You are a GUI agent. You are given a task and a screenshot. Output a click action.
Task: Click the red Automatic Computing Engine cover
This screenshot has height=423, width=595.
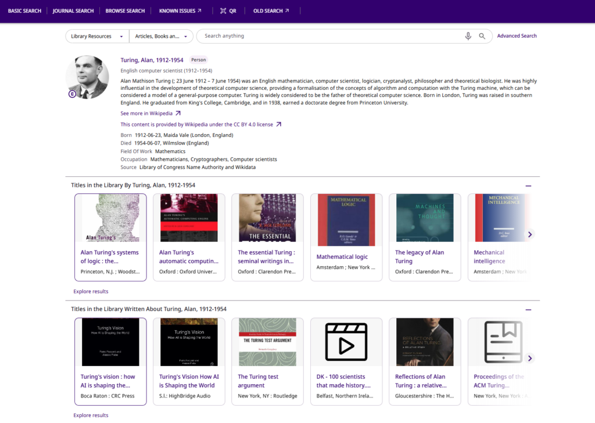189,218
